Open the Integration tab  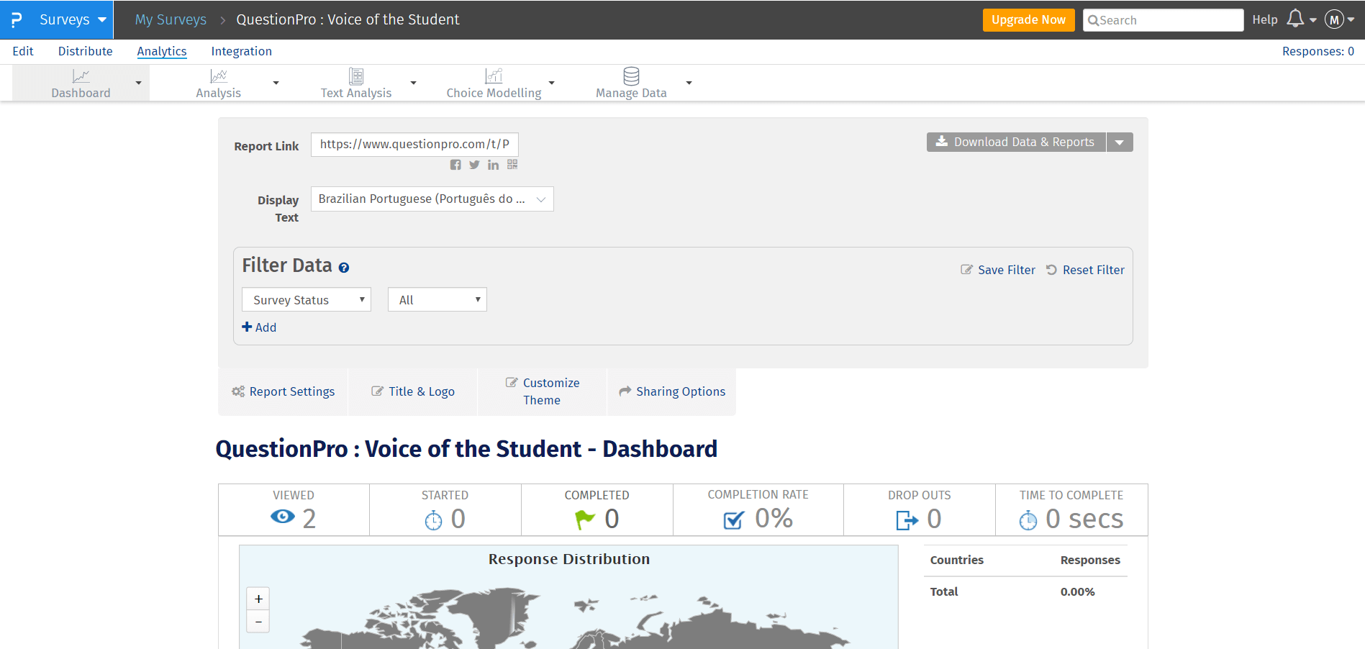click(x=242, y=51)
